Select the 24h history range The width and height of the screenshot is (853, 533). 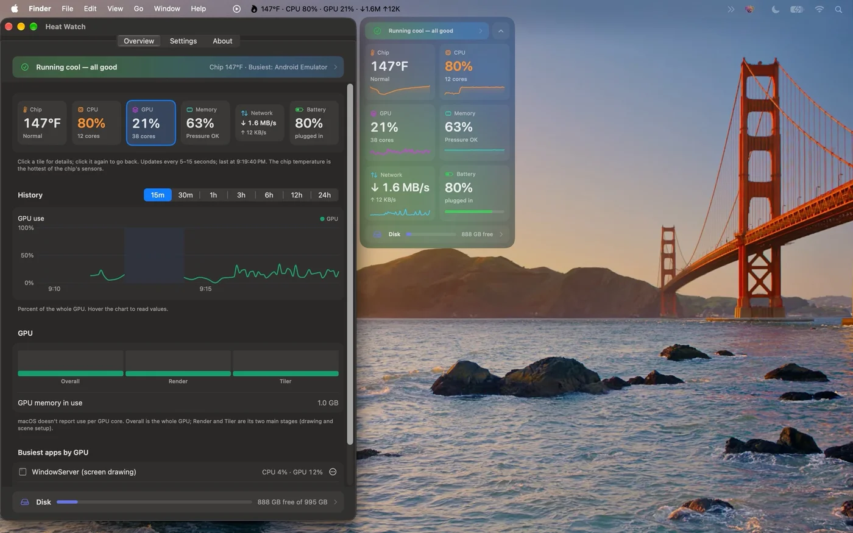(325, 195)
